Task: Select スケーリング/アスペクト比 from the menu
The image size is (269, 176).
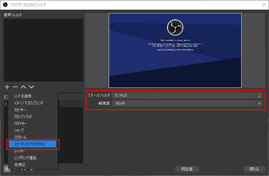Action: [33, 144]
